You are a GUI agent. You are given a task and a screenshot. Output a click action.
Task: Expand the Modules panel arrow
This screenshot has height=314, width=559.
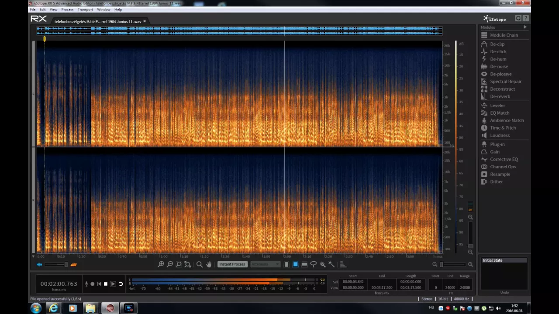(525, 27)
